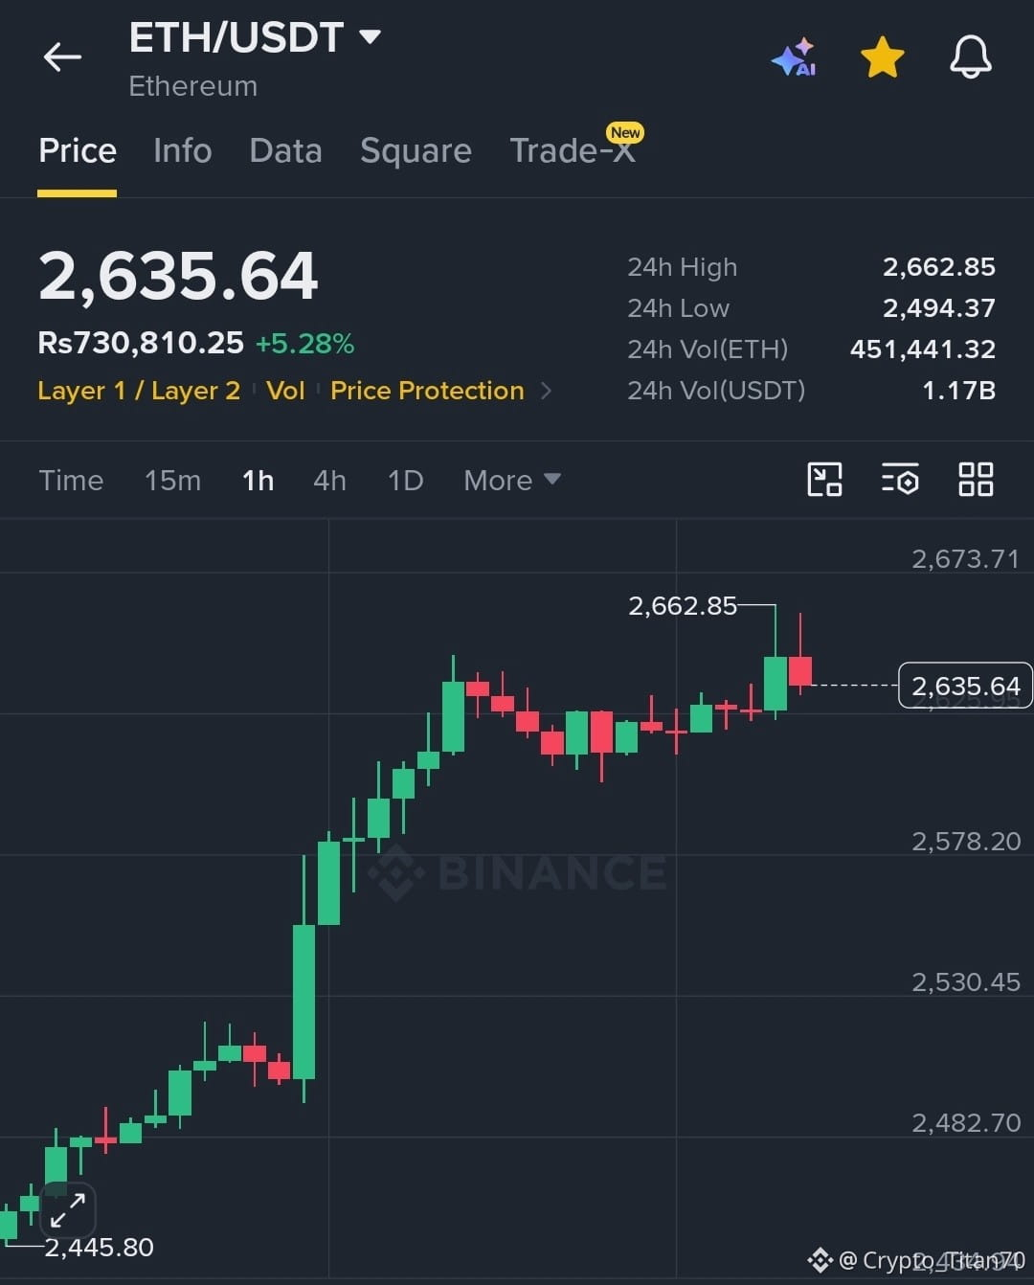Expand chart to fullscreen with arrows icon
The image size is (1034, 1285).
coord(68,1209)
